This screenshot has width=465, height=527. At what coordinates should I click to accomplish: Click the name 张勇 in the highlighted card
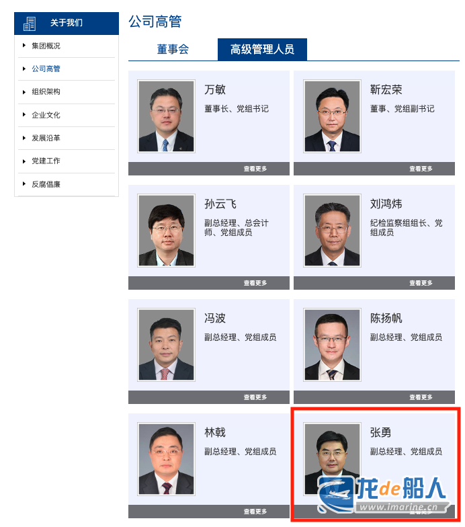tap(380, 432)
